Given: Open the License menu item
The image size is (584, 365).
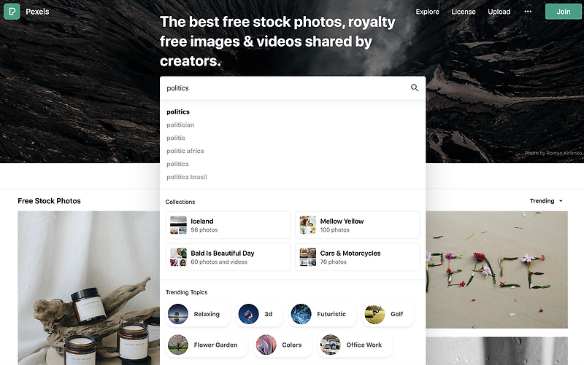Looking at the screenshot, I should pos(464,12).
